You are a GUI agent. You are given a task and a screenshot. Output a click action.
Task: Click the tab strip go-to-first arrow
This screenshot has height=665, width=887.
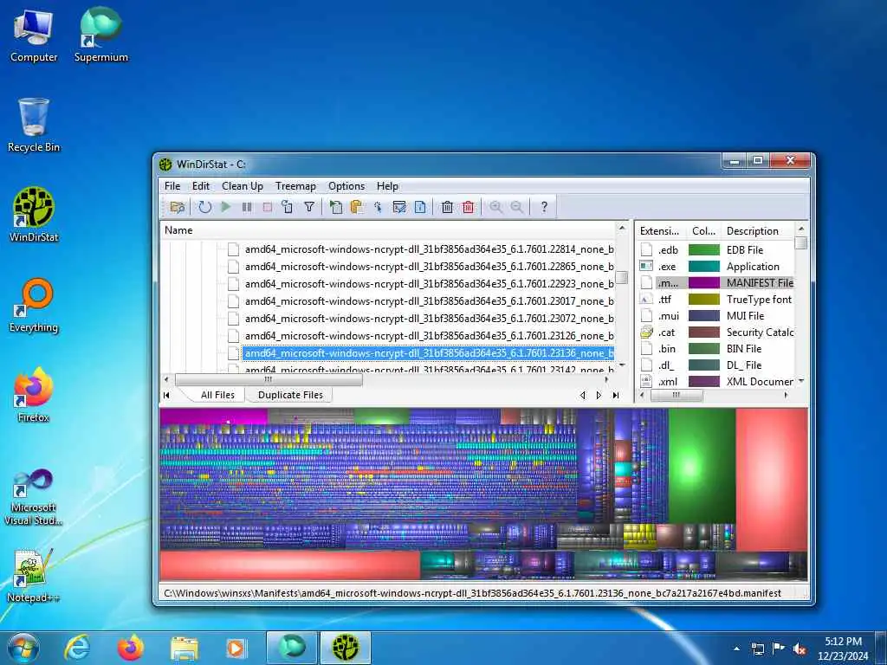[166, 395]
